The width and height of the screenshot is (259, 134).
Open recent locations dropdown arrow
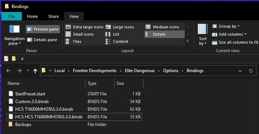28,71
